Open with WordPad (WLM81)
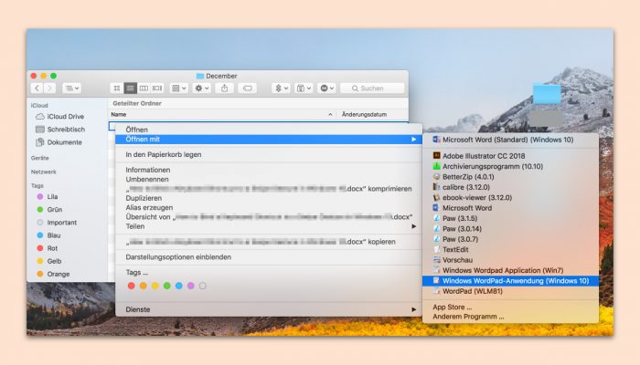Image resolution: width=640 pixels, height=365 pixels. pyautogui.click(x=510, y=291)
